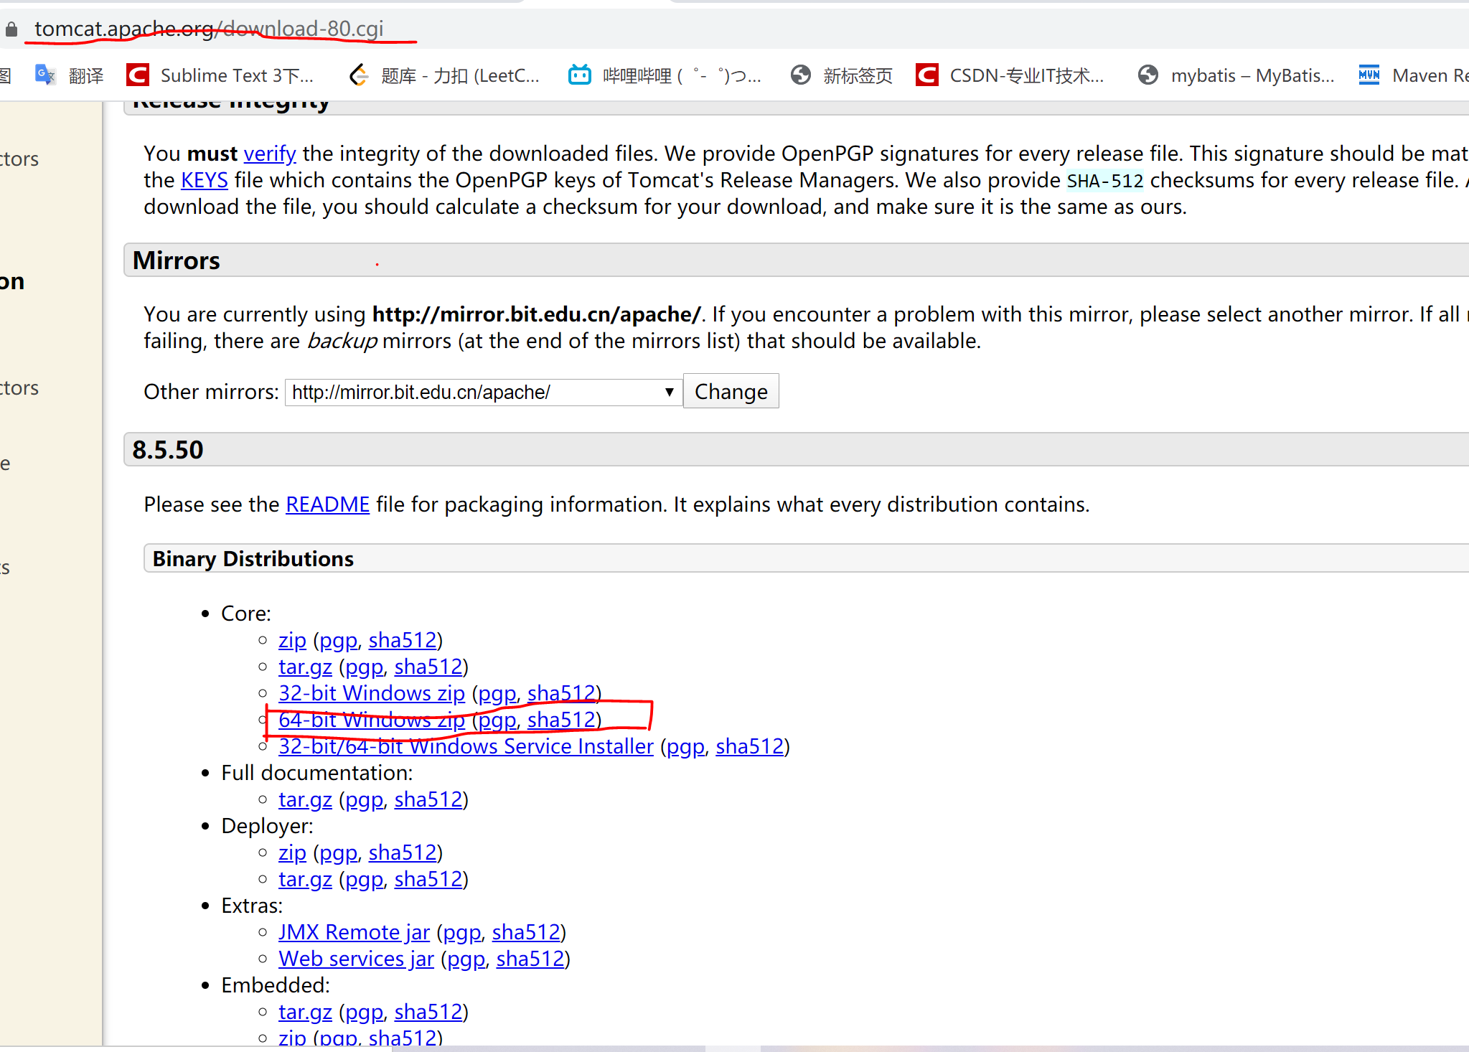Open the mirror selection dropdown

[x=668, y=392]
